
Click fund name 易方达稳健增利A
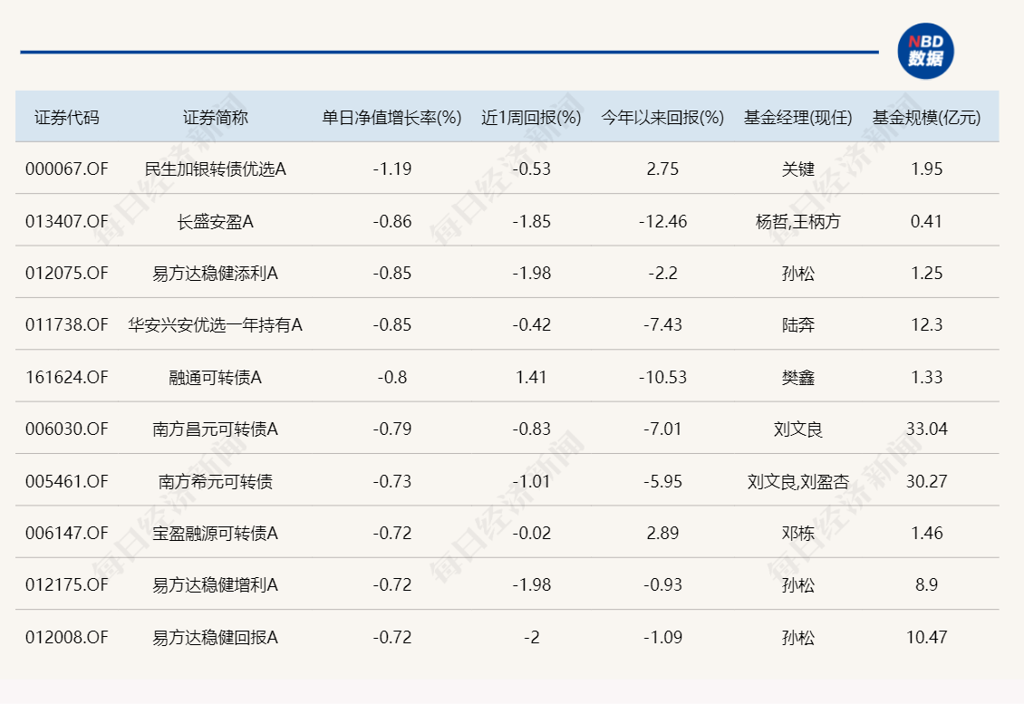click(x=215, y=584)
